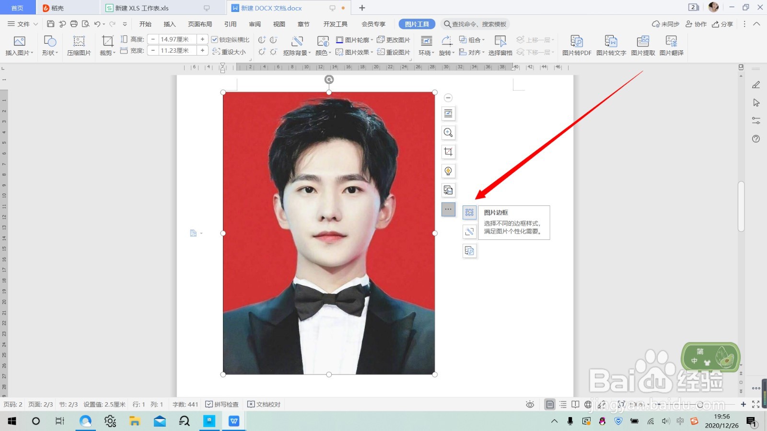Click floating layout options icon beside image
This screenshot has height=431, width=767.
pyautogui.click(x=448, y=113)
